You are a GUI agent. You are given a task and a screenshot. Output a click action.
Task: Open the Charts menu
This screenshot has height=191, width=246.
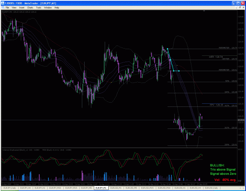click(x=30, y=7)
